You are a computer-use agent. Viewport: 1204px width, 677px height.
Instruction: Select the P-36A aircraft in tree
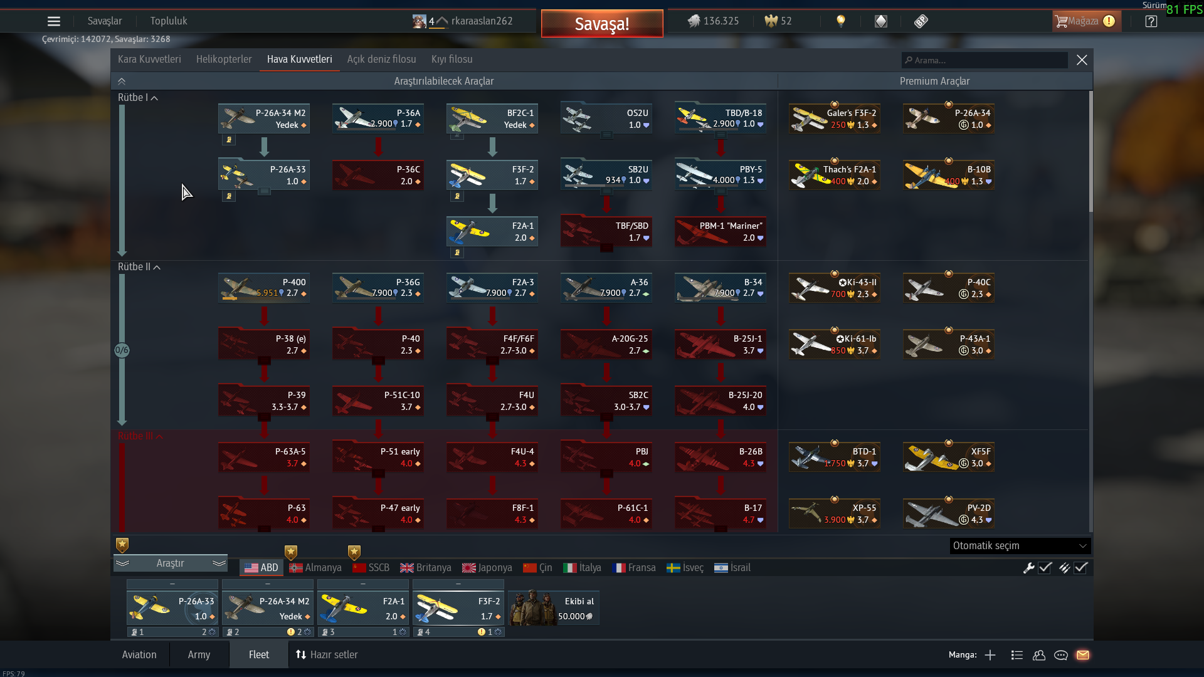pos(378,118)
